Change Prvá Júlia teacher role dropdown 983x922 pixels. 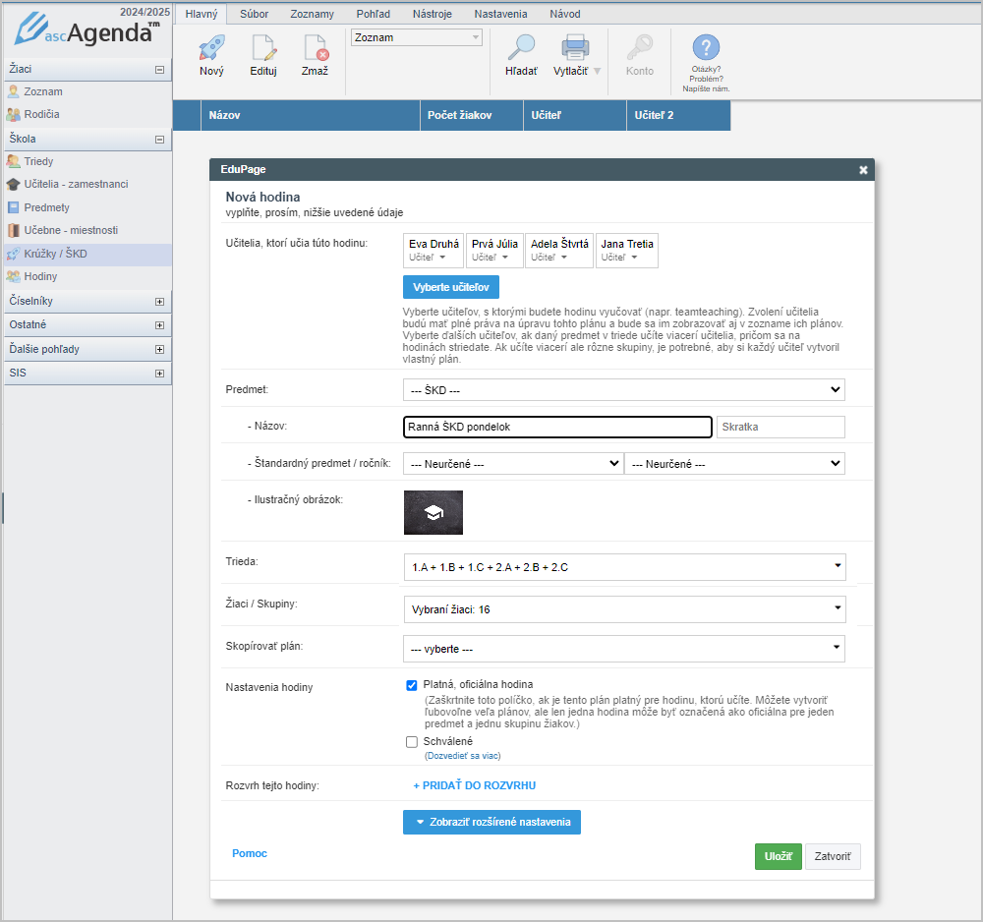click(x=490, y=258)
